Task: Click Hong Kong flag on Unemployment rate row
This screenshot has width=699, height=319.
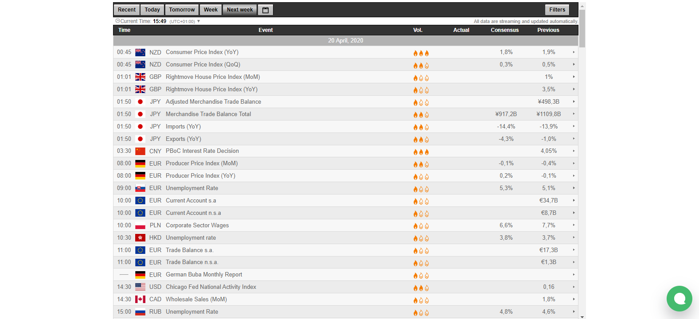Action: pos(140,238)
